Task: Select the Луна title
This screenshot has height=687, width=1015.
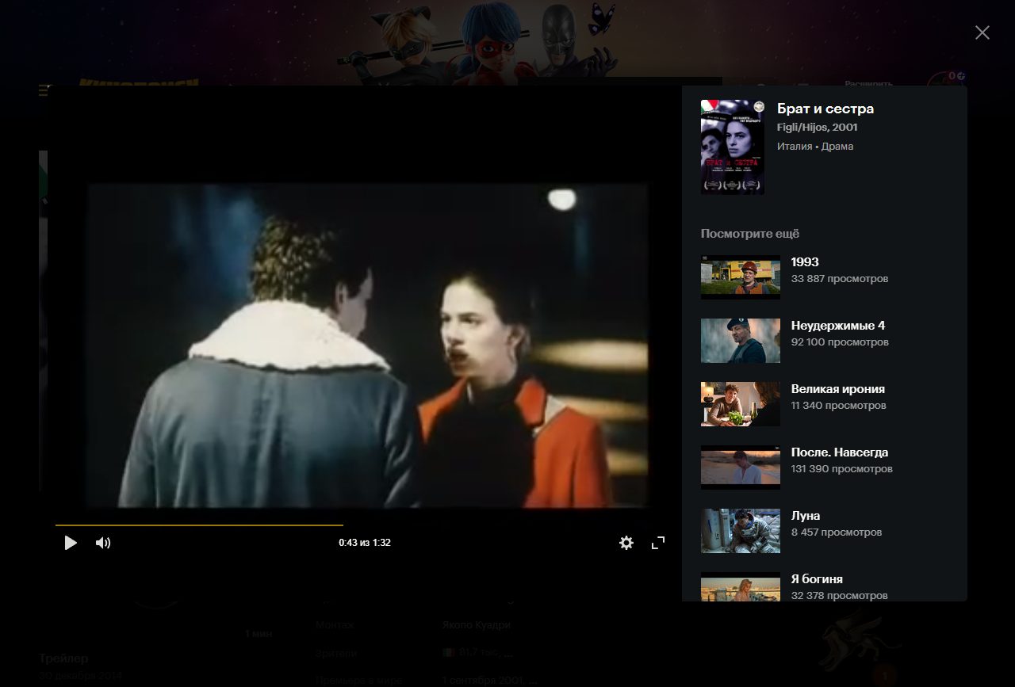Action: pos(806,516)
